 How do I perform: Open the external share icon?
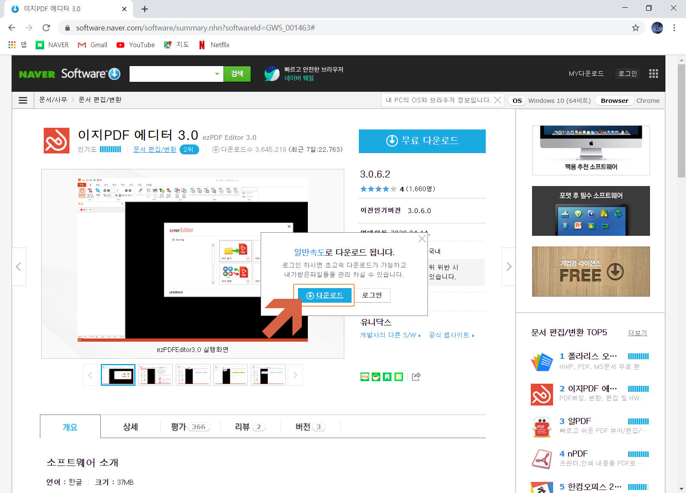tap(416, 377)
